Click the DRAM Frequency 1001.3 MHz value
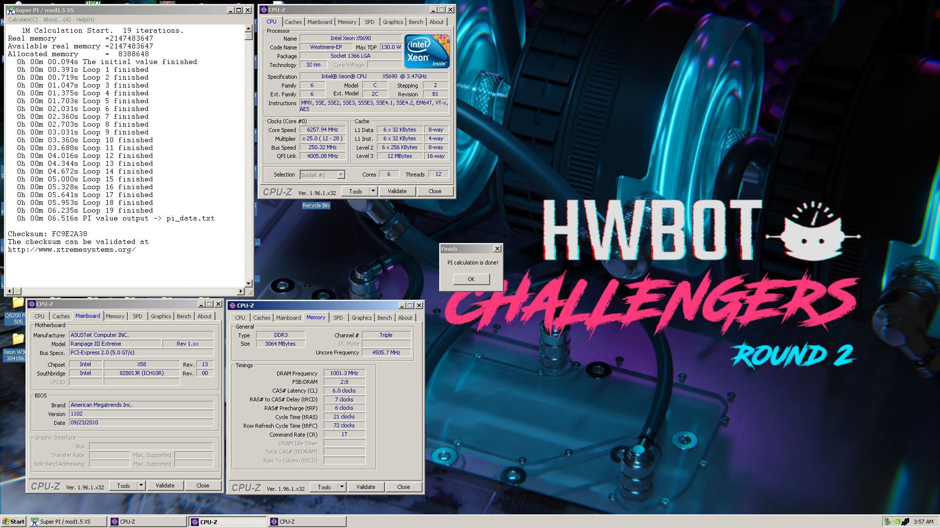The image size is (940, 528). point(344,374)
